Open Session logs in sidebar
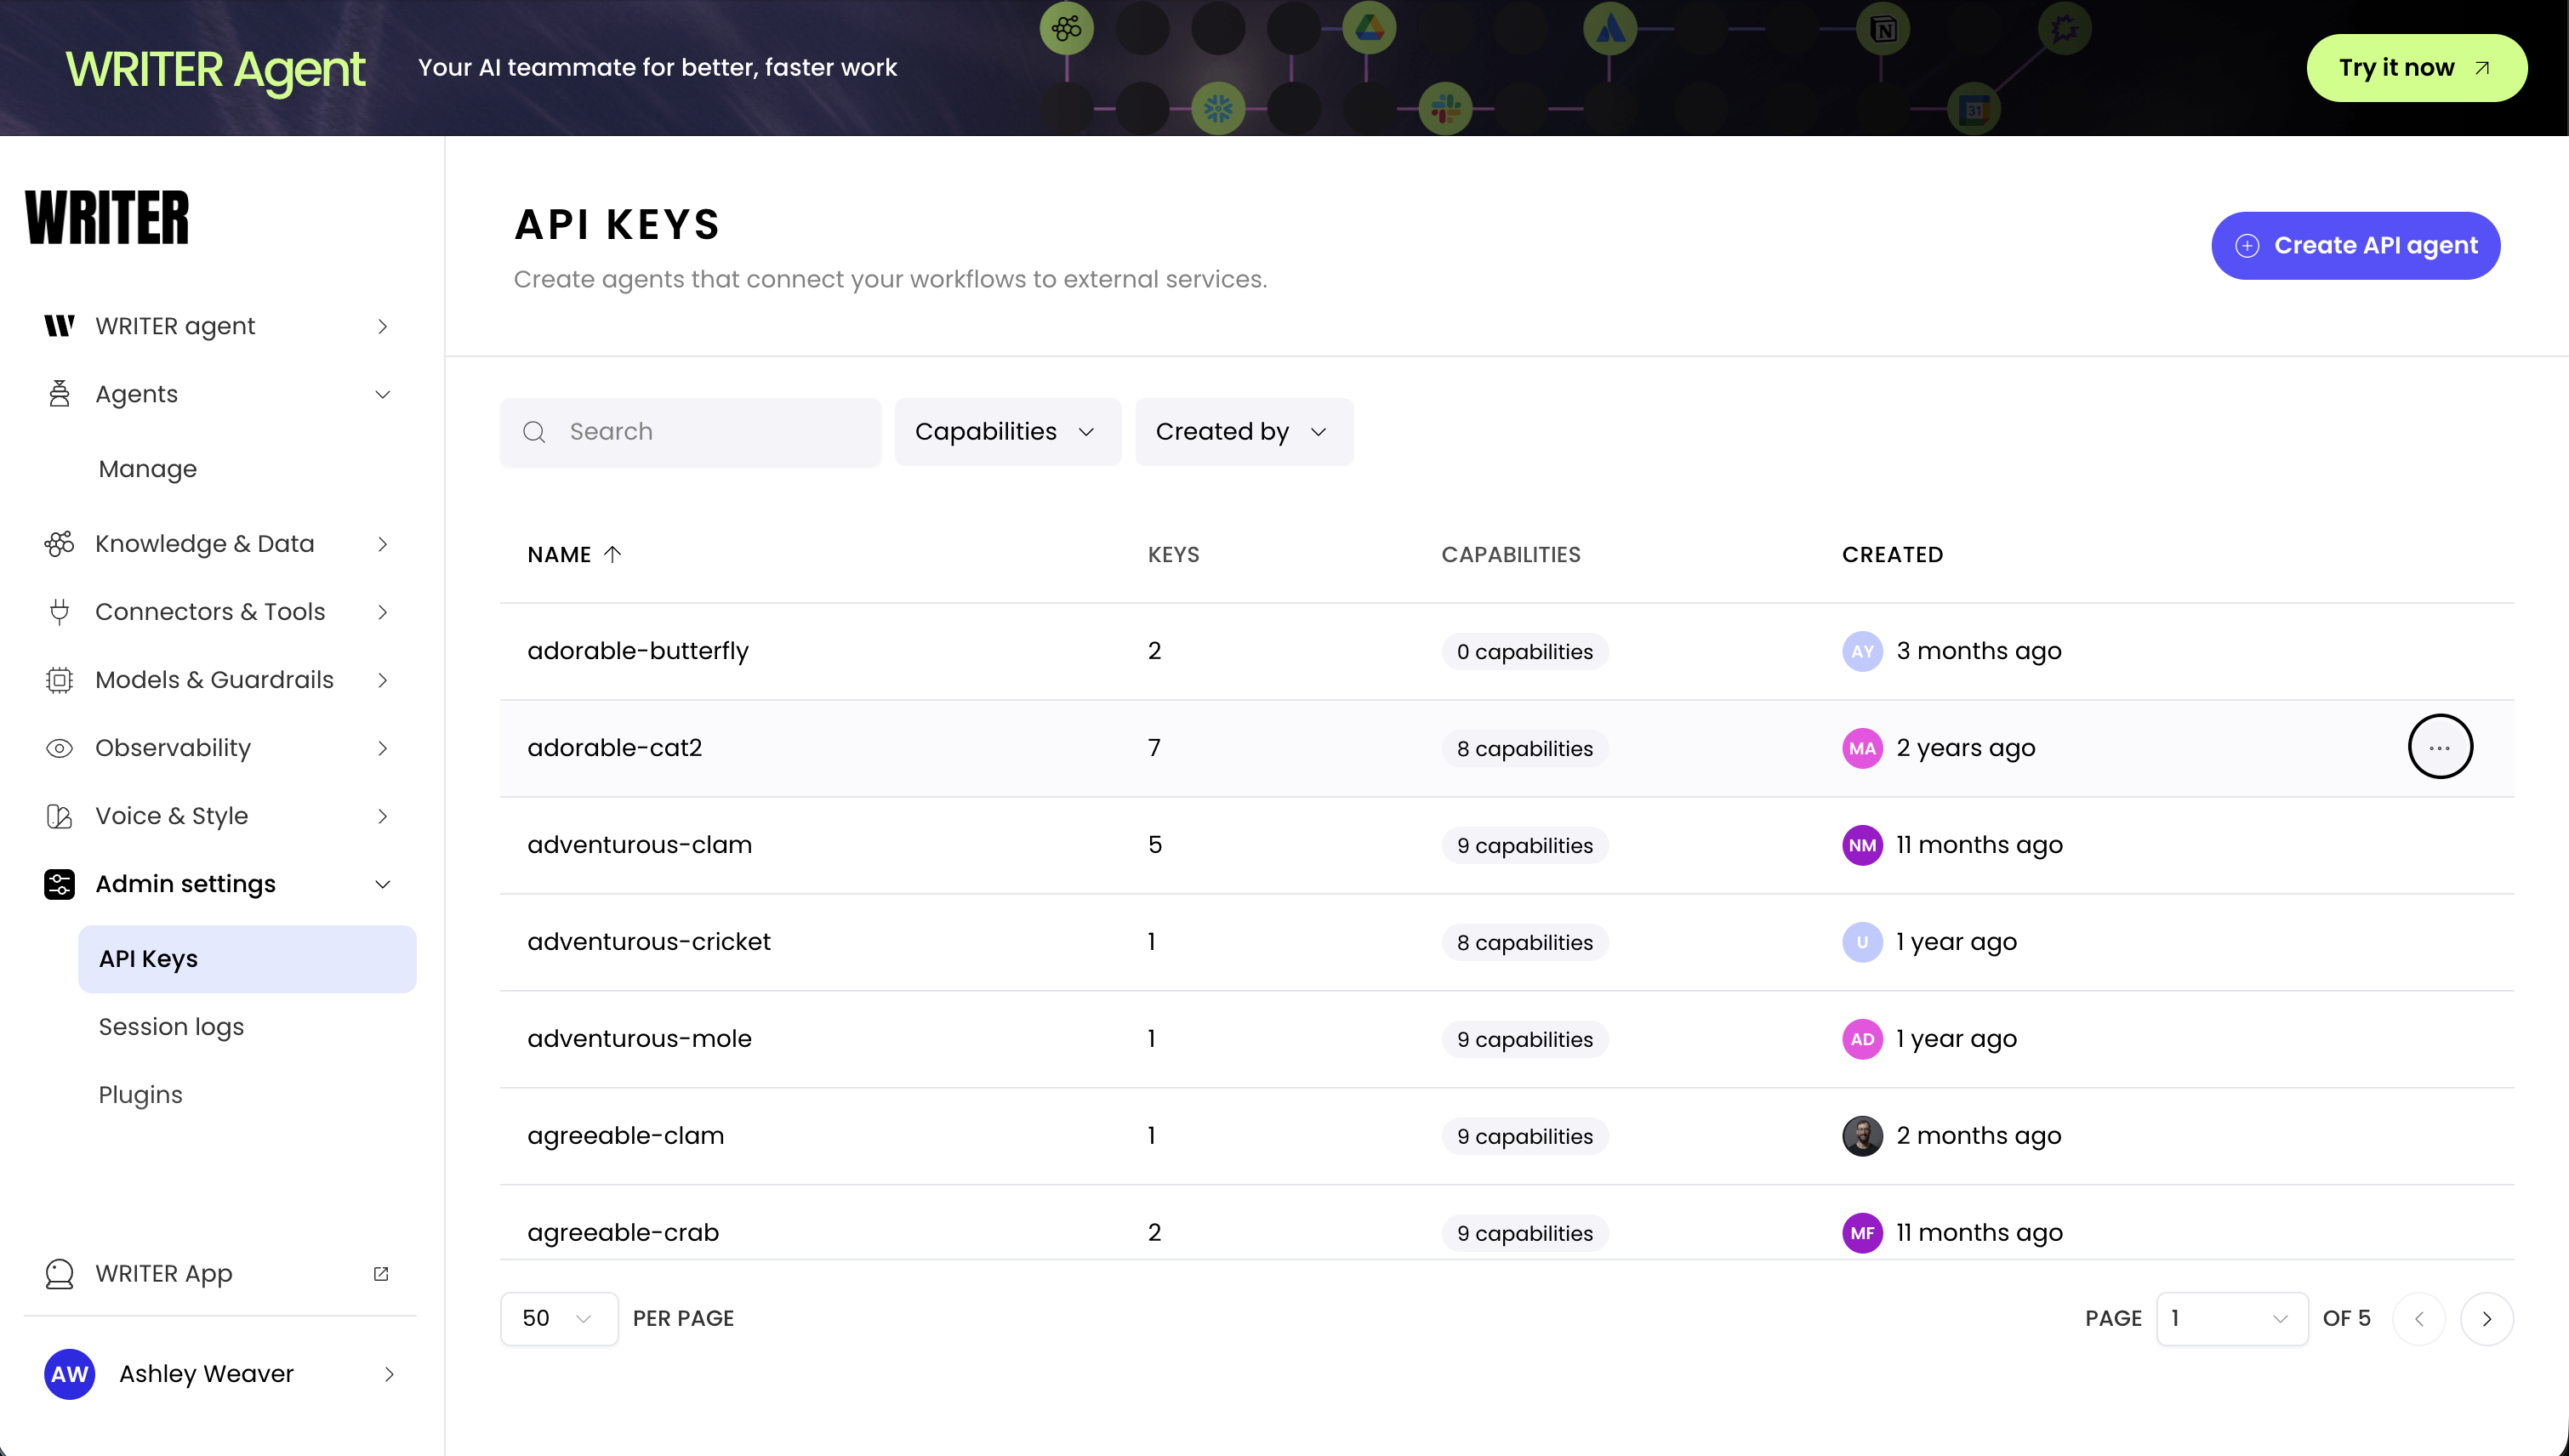2569x1456 pixels. click(171, 1027)
